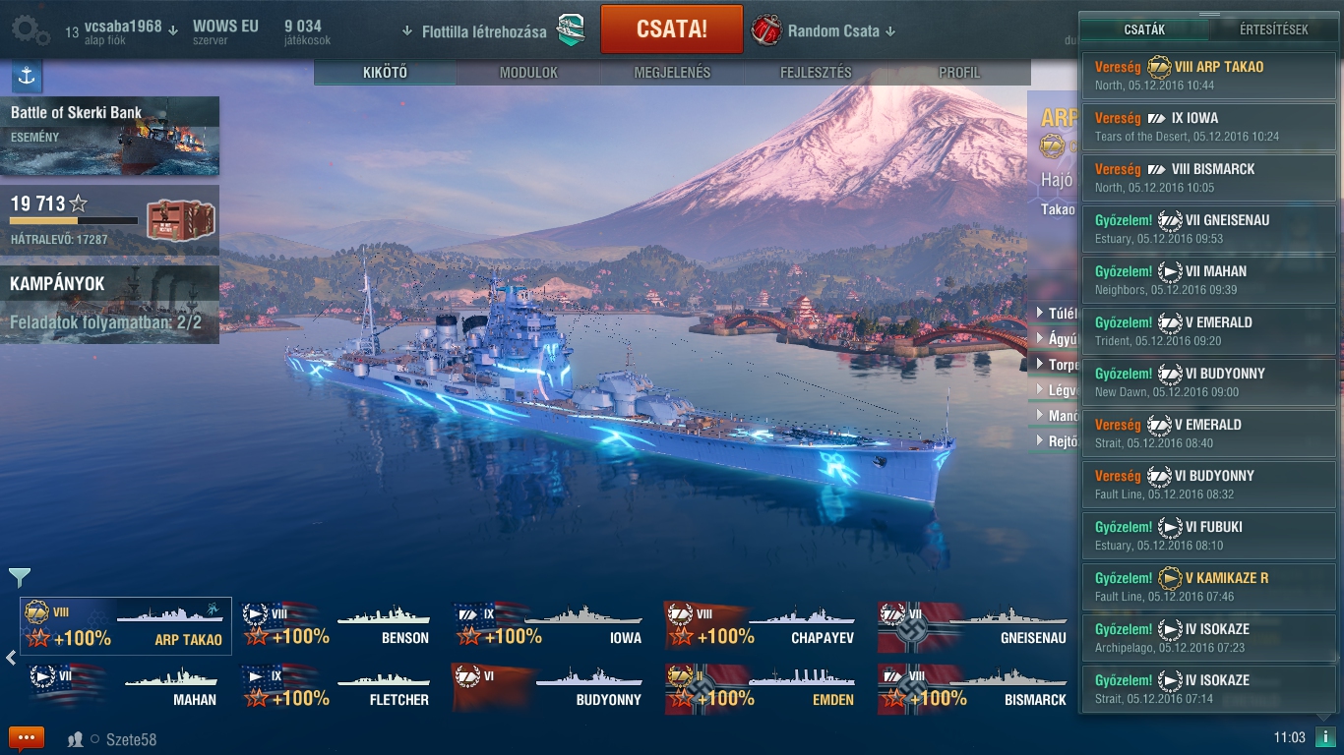Open Battle of Skerki Bank event banner

click(x=109, y=123)
